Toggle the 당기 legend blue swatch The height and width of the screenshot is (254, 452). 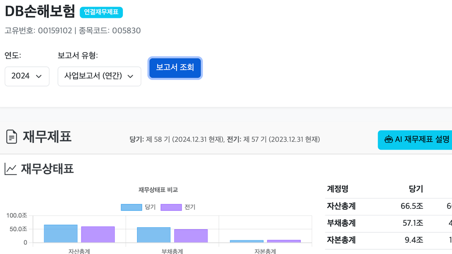tap(131, 207)
